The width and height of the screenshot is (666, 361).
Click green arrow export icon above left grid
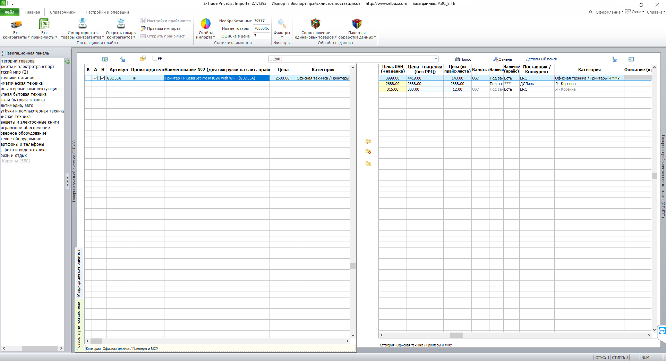point(105,59)
